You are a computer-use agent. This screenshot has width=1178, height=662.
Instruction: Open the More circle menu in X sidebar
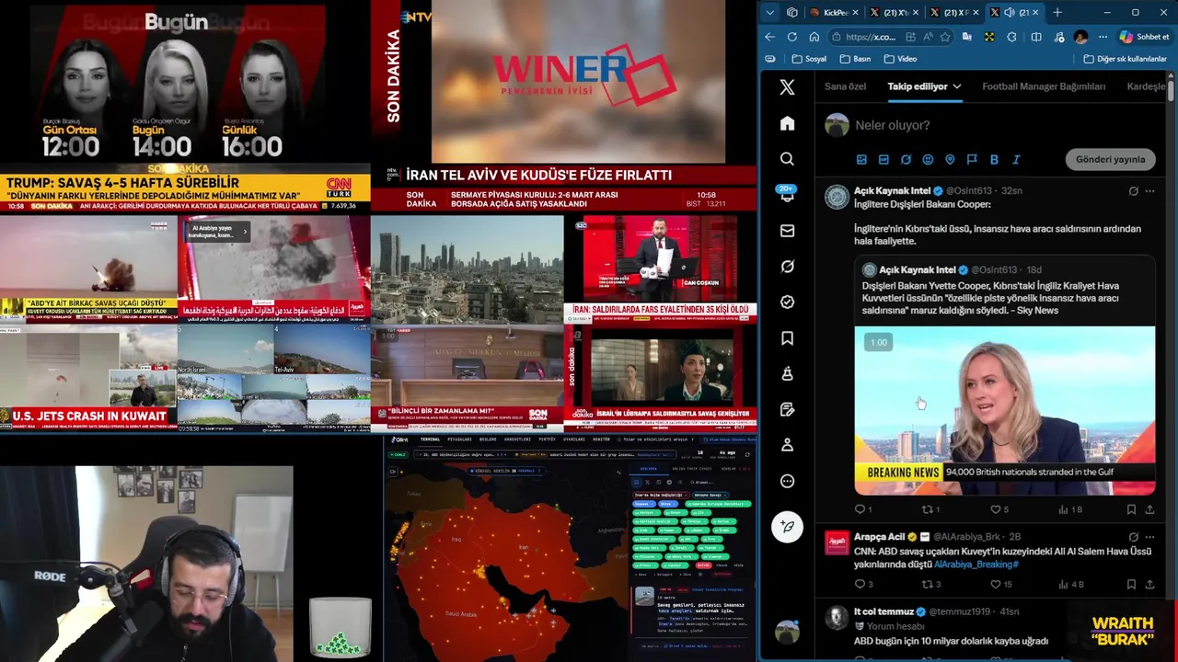pos(787,481)
